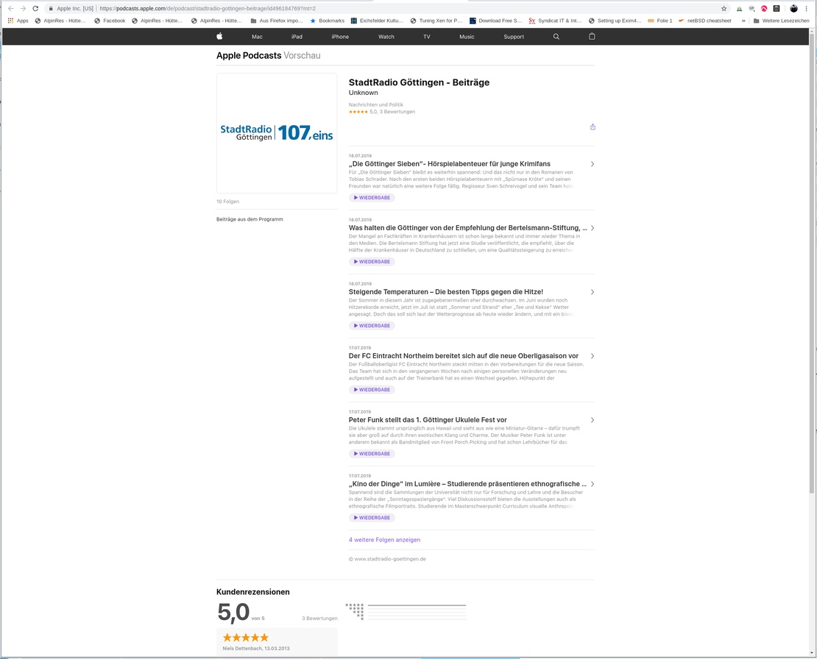Bookmark this page with the star icon
Viewport: 817px width, 659px height.
click(x=724, y=8)
